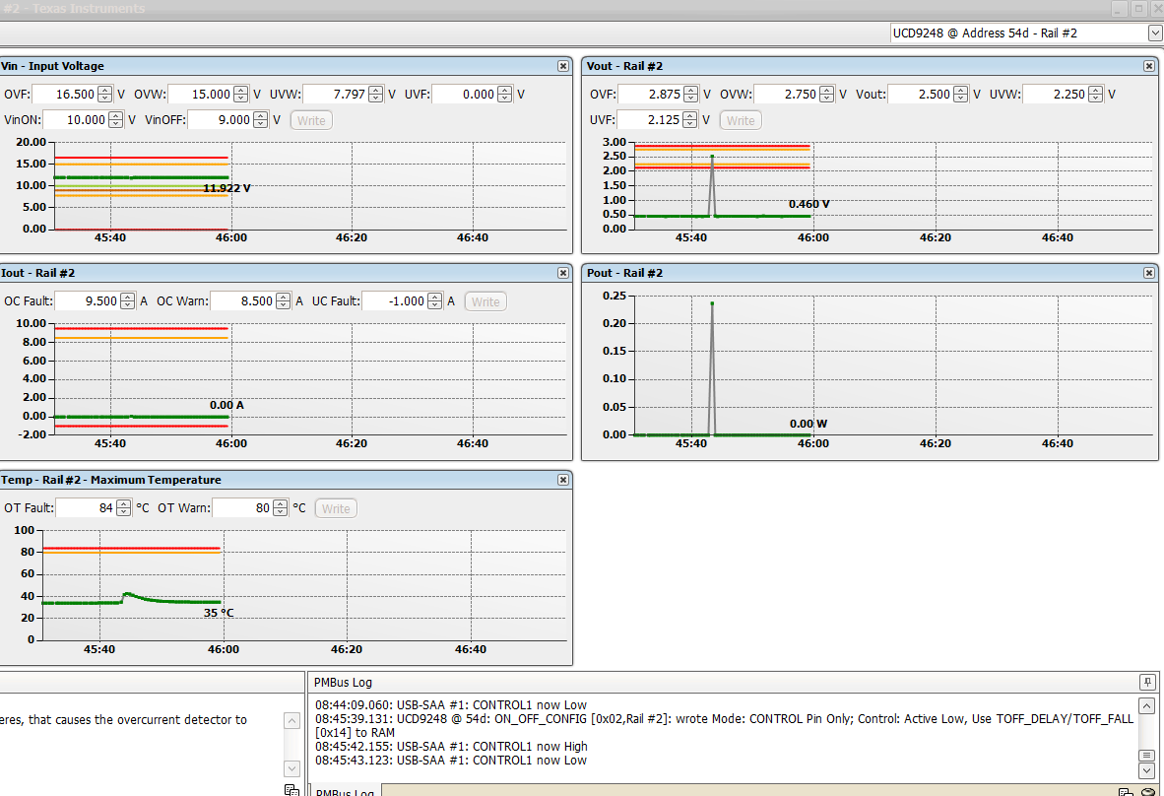Click the 0.00 W power reading
The image size is (1164, 796).
808,424
